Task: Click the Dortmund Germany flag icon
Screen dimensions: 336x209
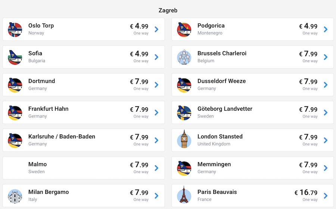Action: [x=15, y=85]
